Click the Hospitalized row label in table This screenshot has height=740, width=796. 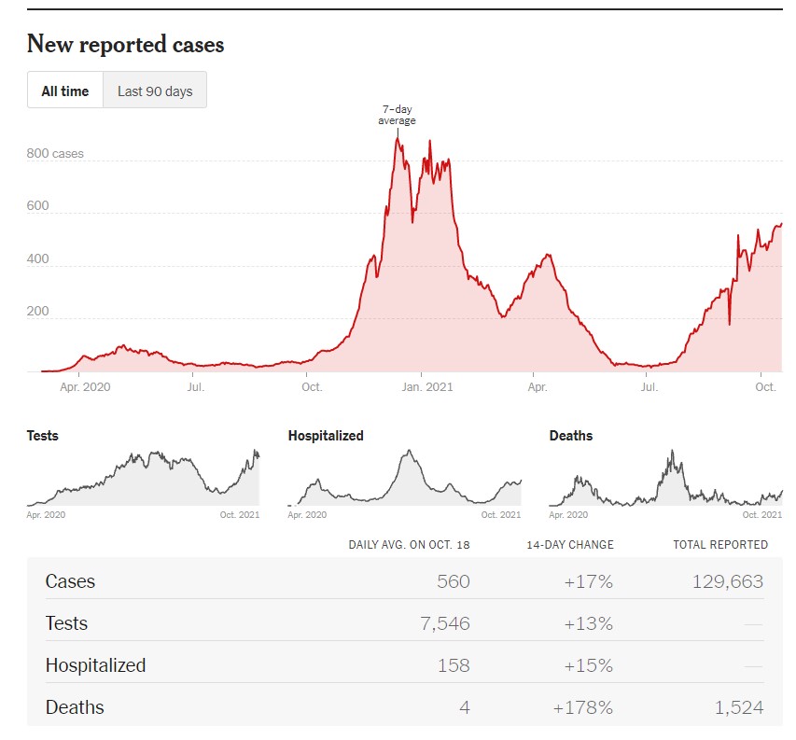tap(96, 665)
